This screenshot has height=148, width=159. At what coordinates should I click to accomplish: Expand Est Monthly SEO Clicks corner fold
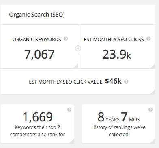click(153, 66)
